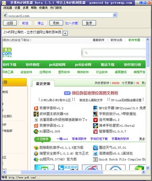Select the 2345网址导航 tab
Screen dimensions: 152x181
32,32
